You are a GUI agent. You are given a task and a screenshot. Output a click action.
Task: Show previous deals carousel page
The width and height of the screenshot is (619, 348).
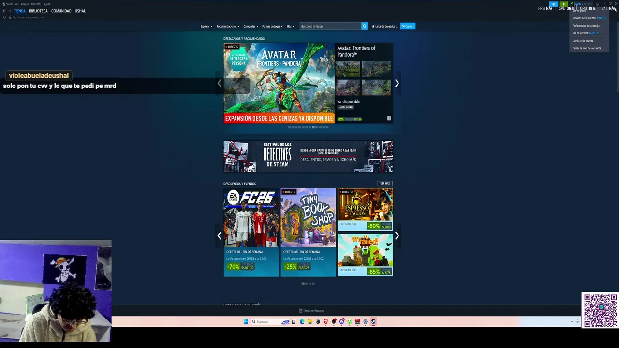(219, 235)
